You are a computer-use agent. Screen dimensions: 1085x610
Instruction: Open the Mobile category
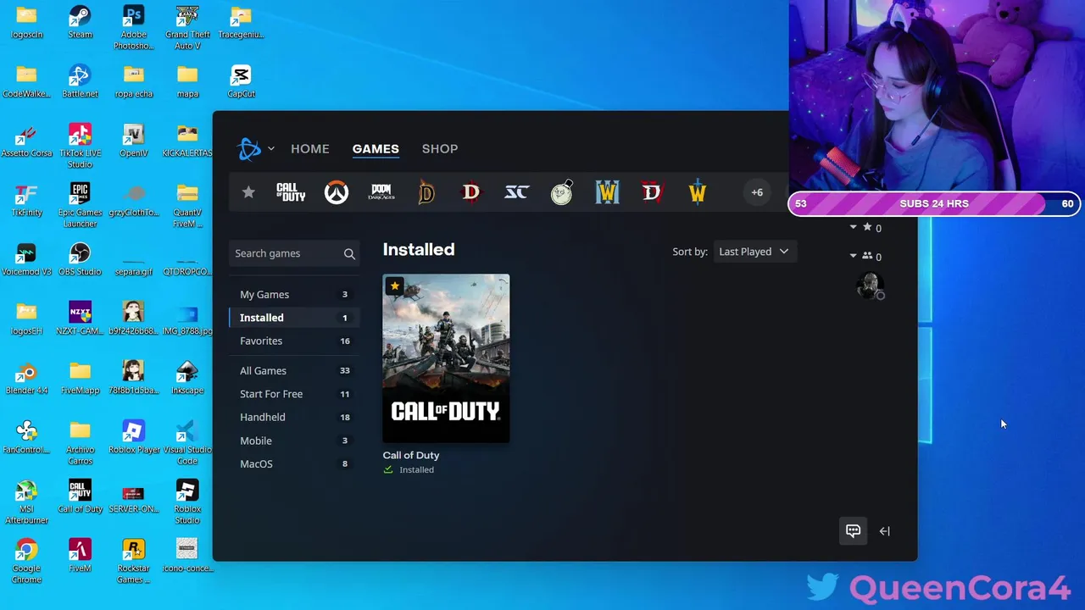coord(294,441)
